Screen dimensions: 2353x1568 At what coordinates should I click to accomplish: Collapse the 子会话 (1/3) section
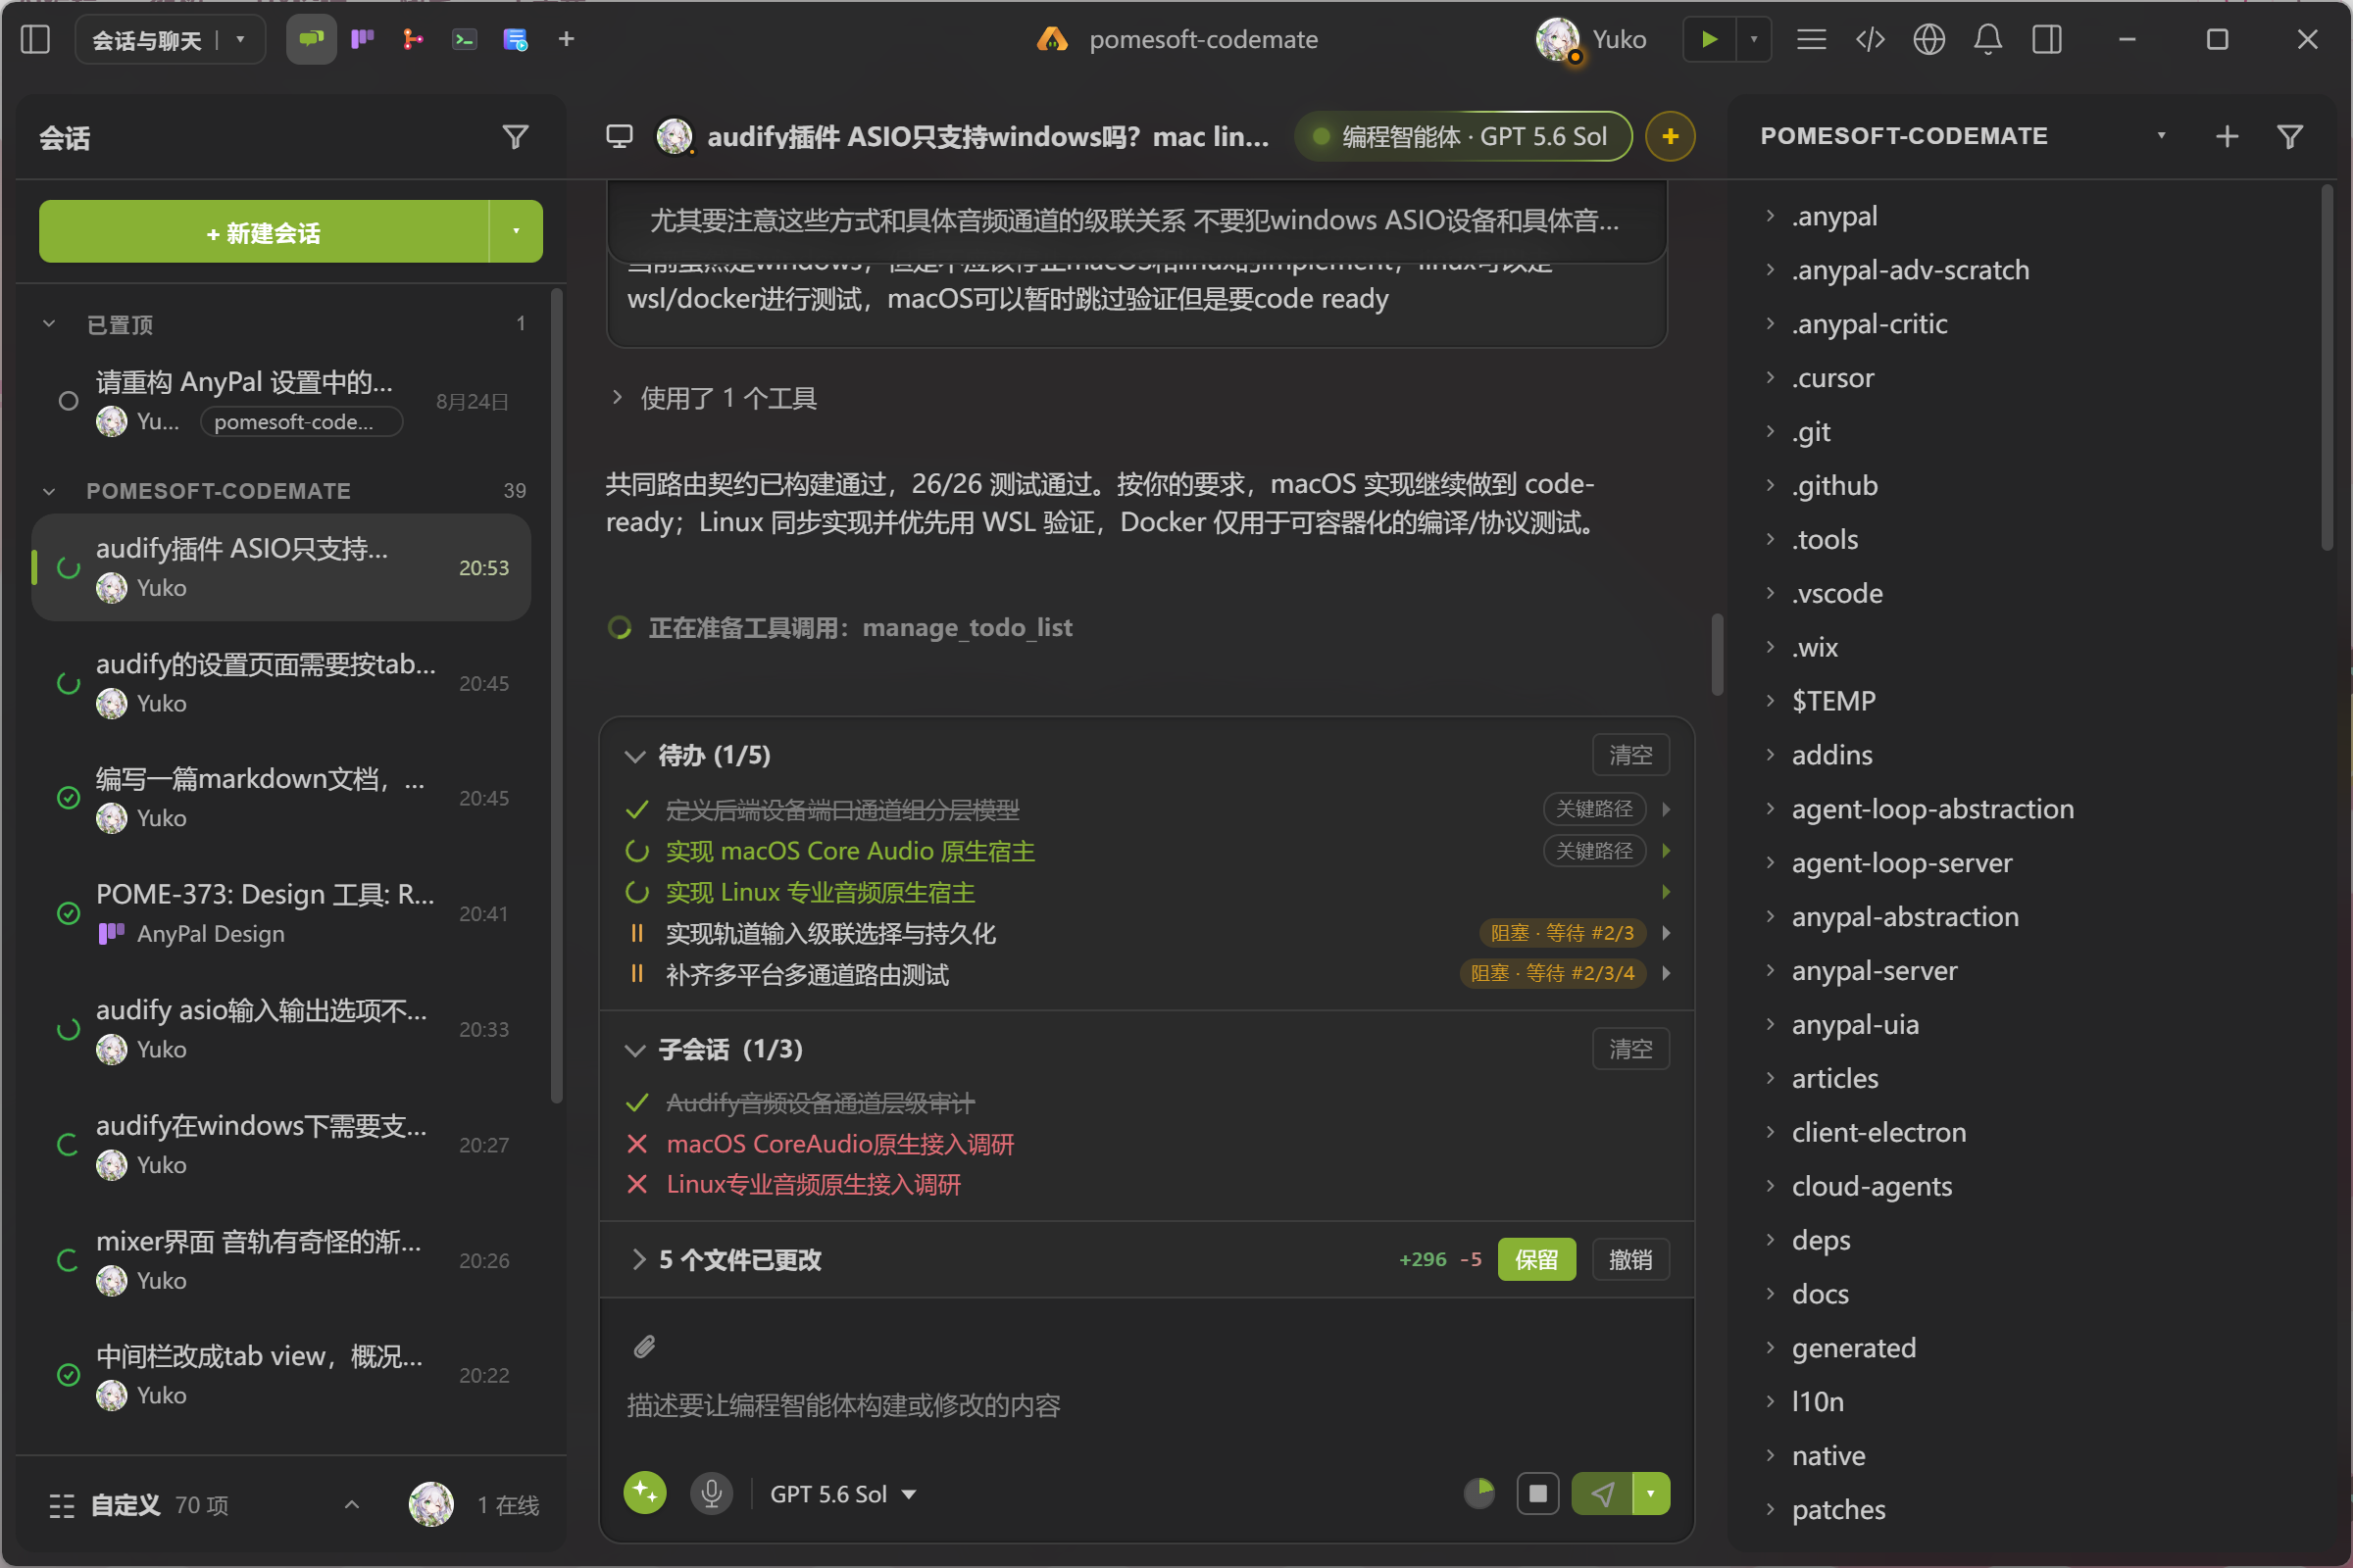coord(634,1050)
